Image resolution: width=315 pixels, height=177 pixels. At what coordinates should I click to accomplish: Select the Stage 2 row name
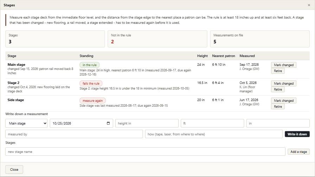tap(13, 83)
